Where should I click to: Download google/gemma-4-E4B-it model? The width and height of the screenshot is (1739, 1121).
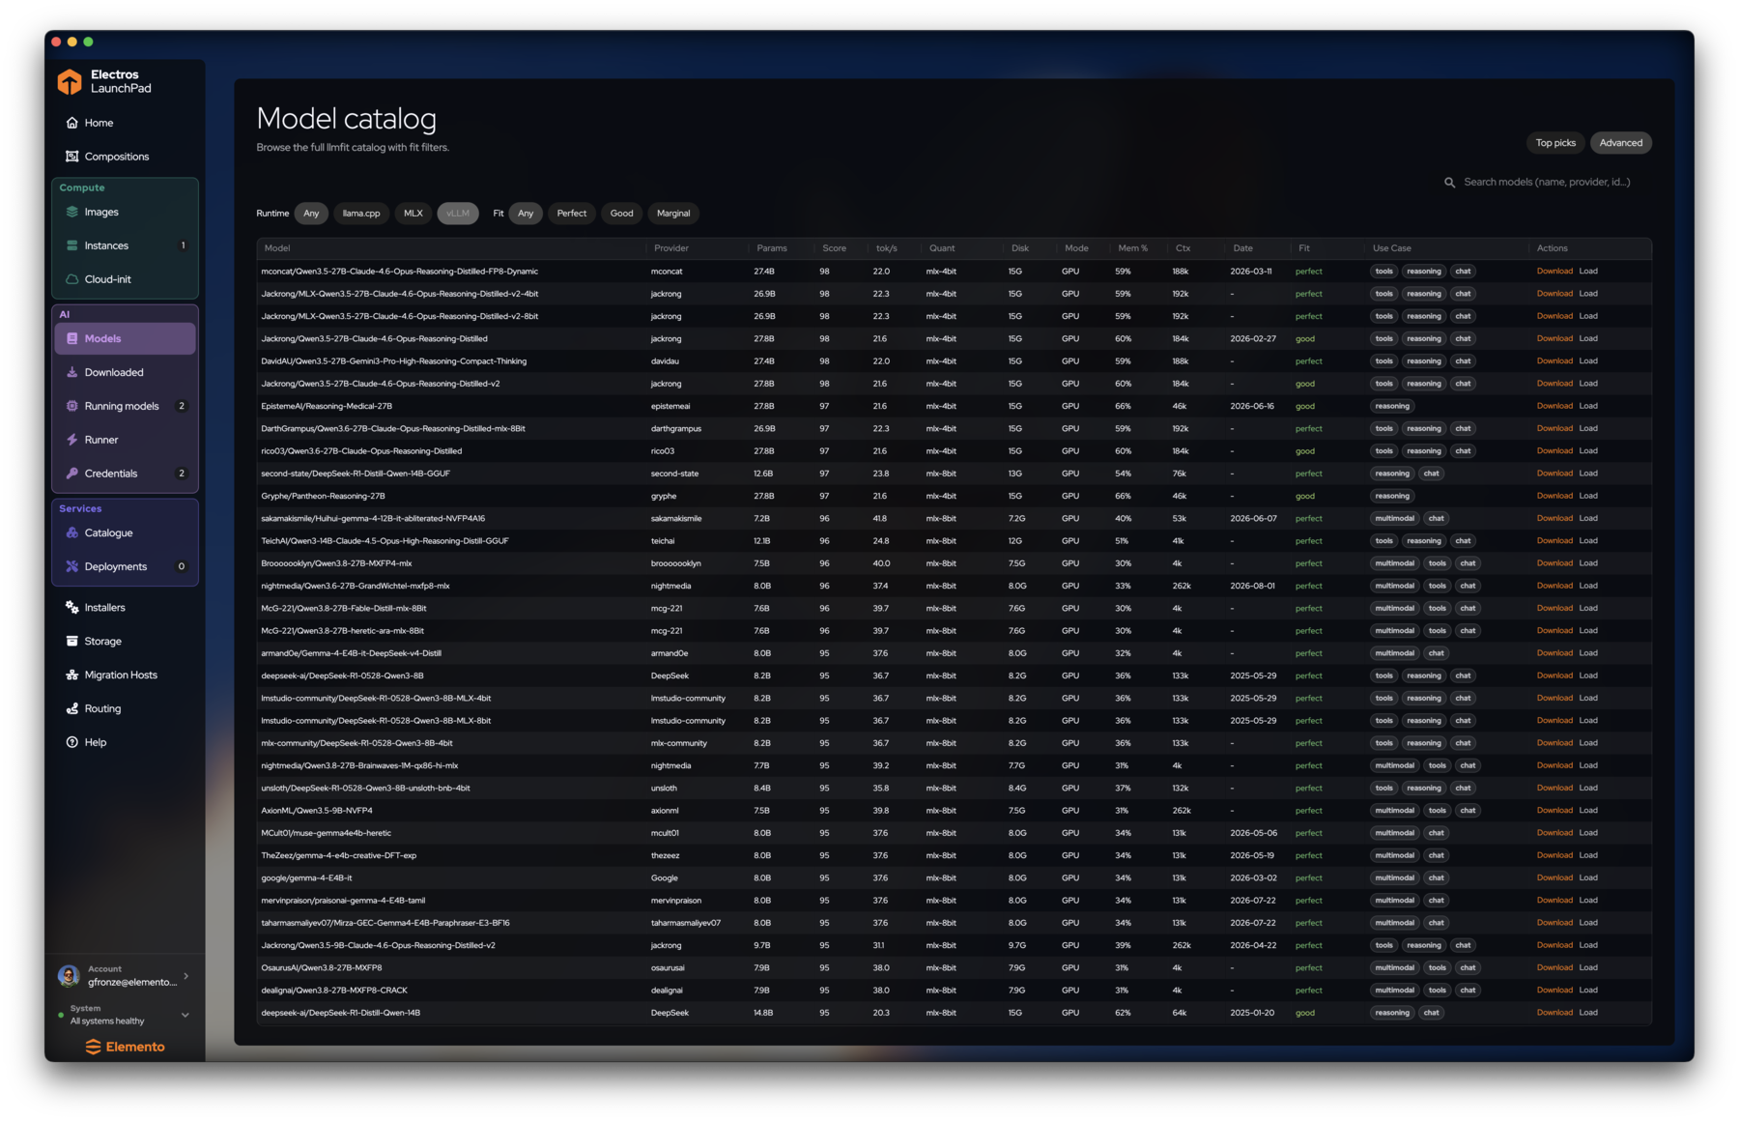(1554, 878)
